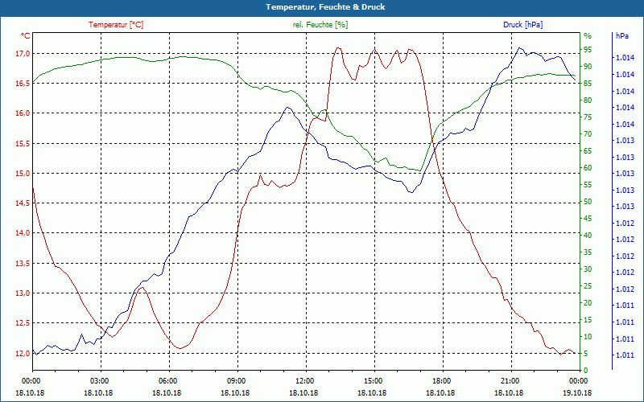Select the '12:00' time axis label
The height and width of the screenshot is (402, 644).
click(304, 381)
